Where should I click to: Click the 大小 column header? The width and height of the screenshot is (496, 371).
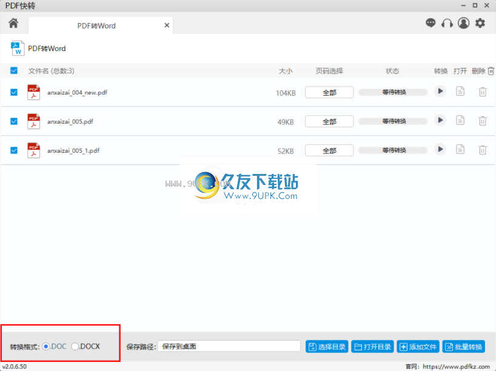point(286,71)
